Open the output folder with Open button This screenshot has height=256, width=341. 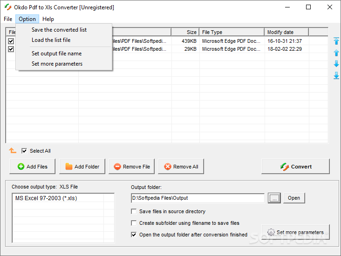pyautogui.click(x=294, y=198)
